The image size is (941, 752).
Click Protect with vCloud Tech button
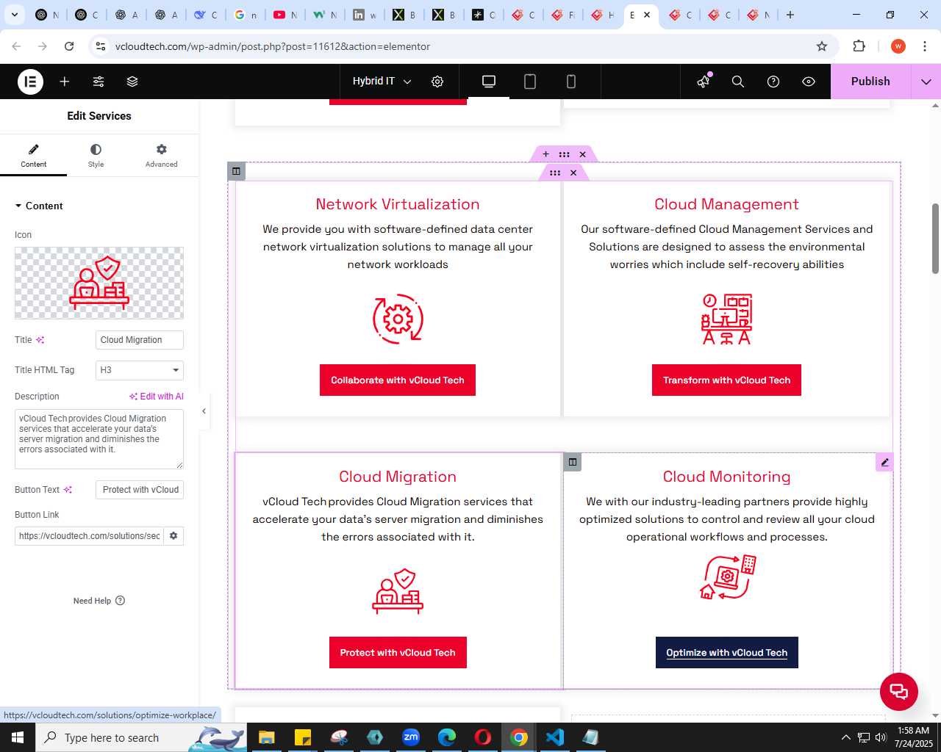[x=398, y=653]
